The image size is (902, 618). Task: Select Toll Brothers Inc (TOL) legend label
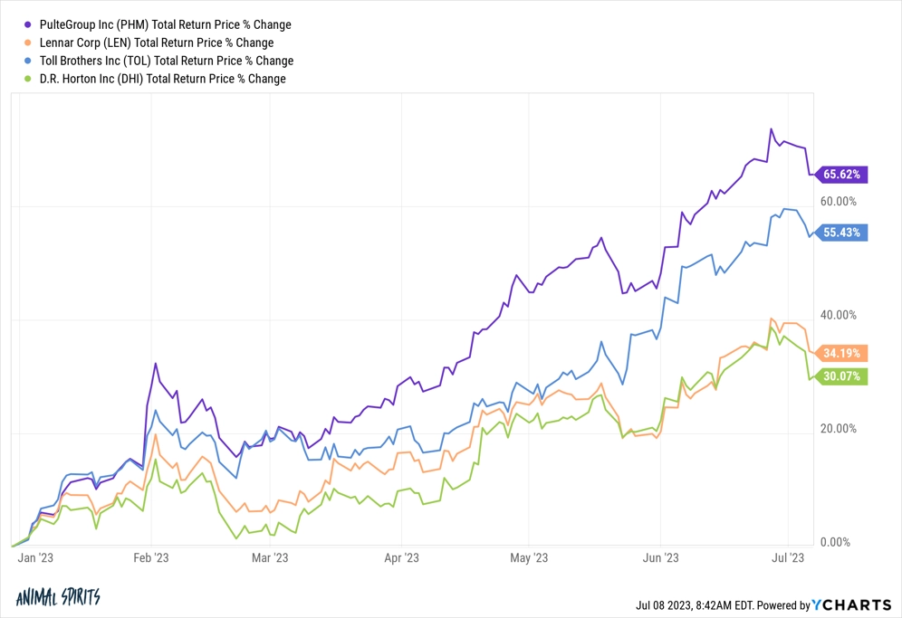tap(167, 61)
